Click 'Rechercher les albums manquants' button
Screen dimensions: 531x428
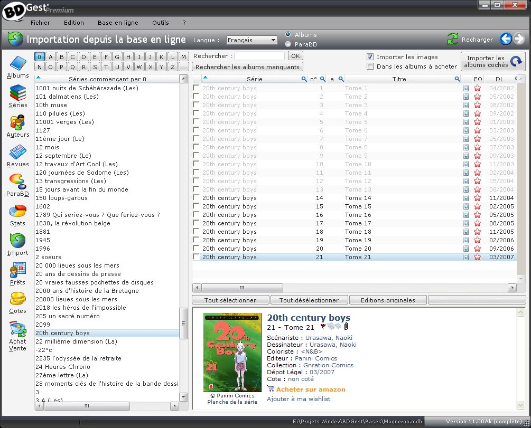click(247, 66)
